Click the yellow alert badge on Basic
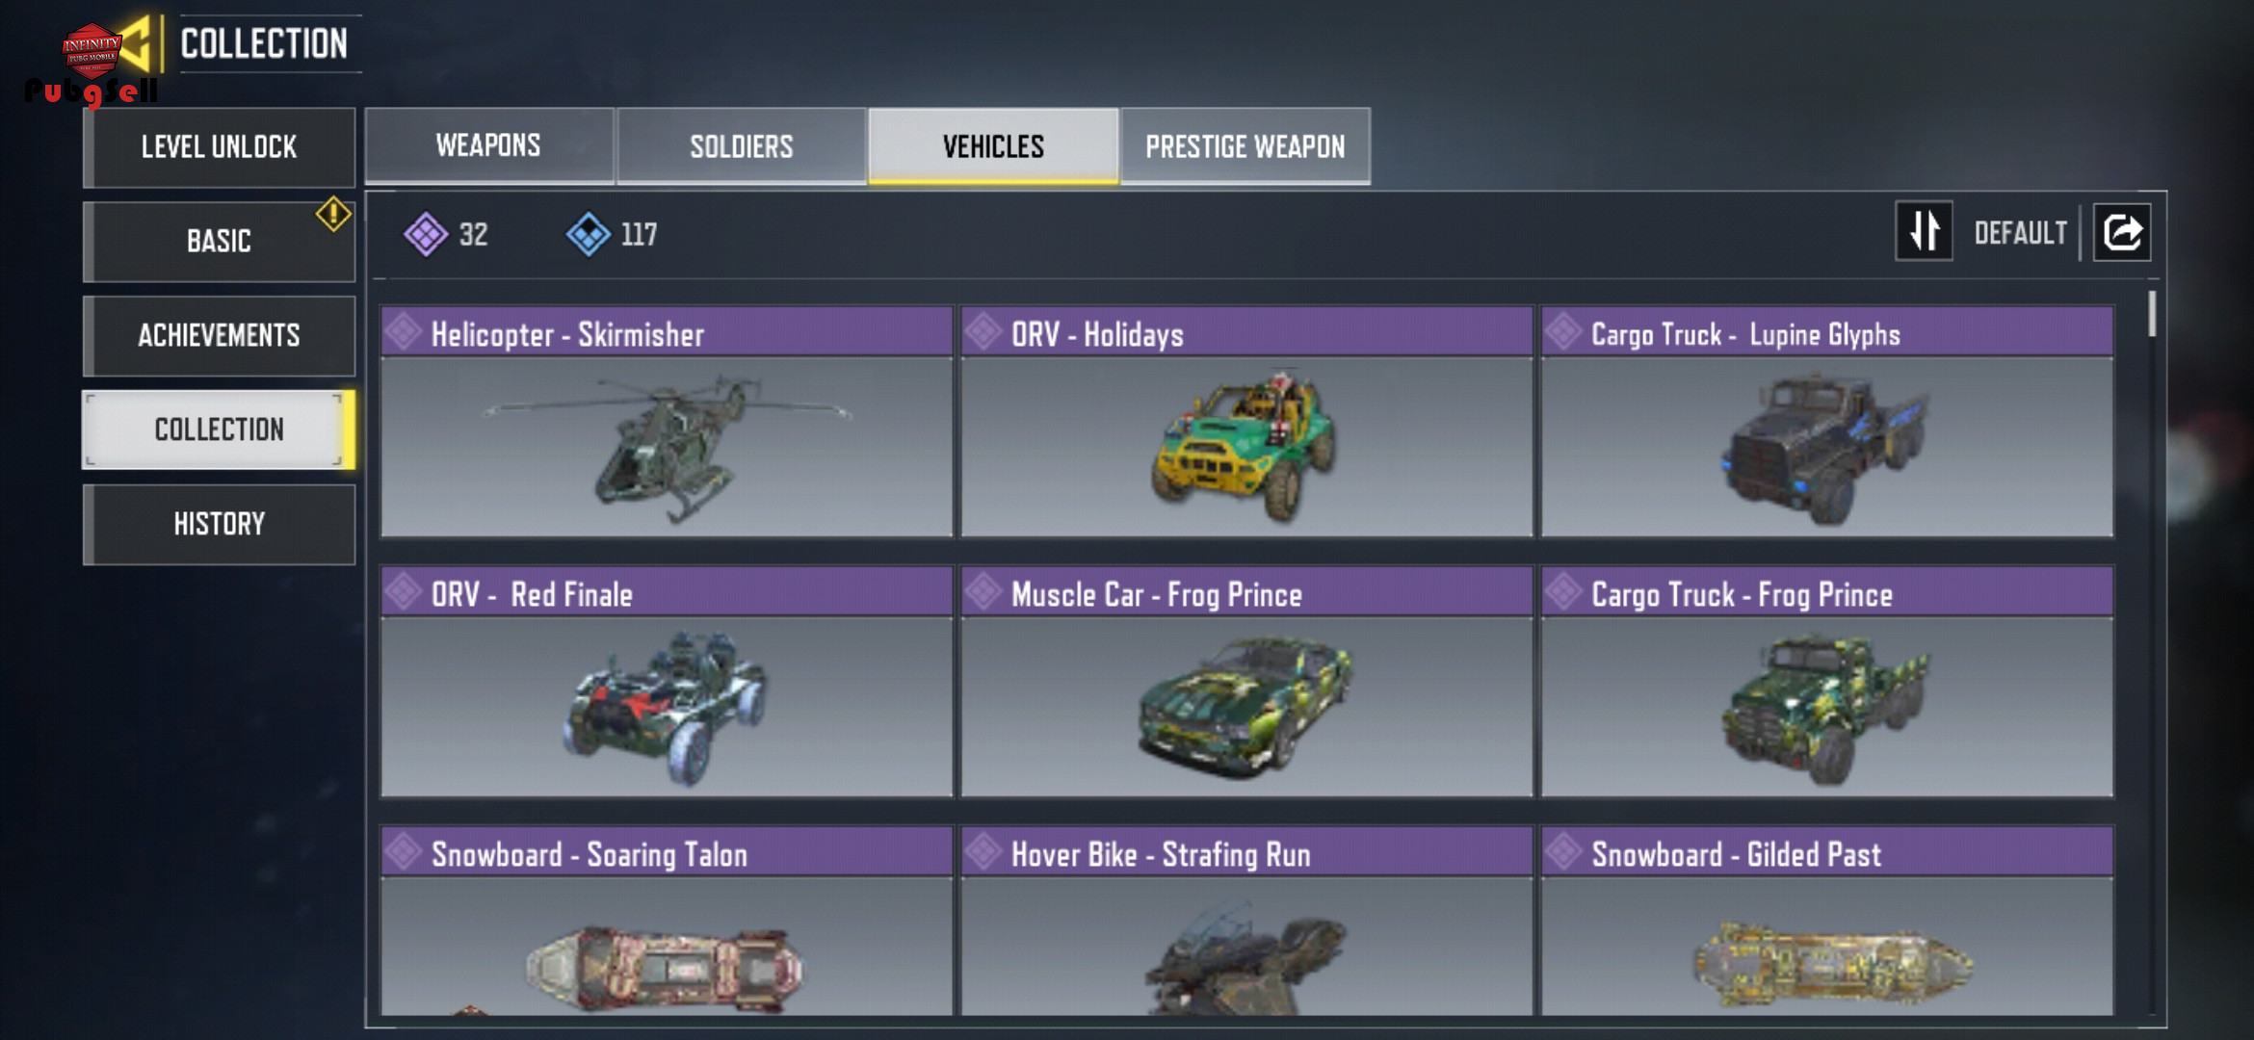This screenshot has width=2254, height=1040. pos(333,214)
